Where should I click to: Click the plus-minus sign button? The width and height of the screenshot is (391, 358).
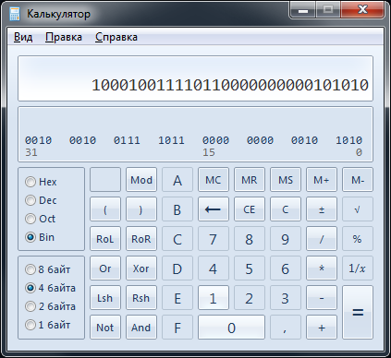(x=322, y=209)
